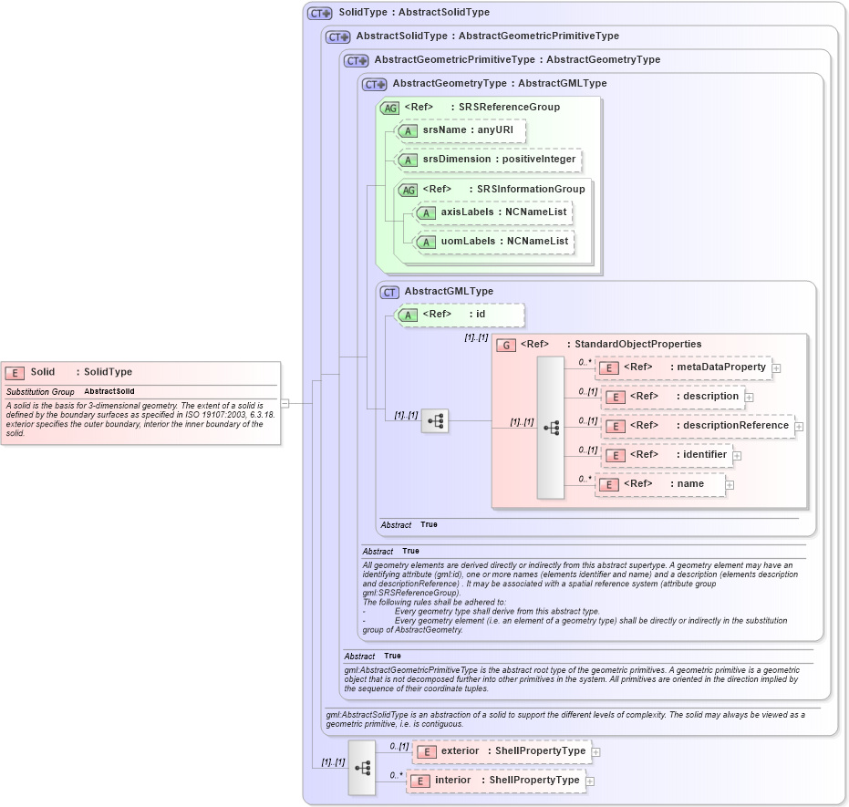Click 0..[1] cardinality beside exterior
This screenshot has height=807, width=849.
click(399, 747)
